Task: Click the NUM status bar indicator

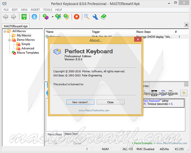Action: pyautogui.click(x=105, y=149)
